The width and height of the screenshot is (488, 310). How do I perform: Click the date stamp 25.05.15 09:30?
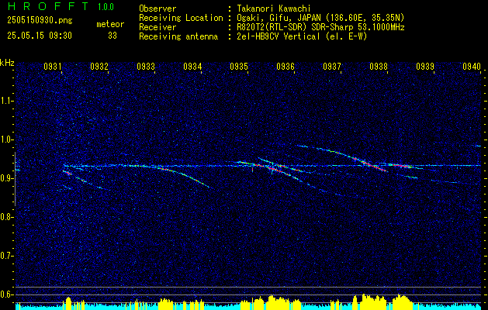point(40,36)
